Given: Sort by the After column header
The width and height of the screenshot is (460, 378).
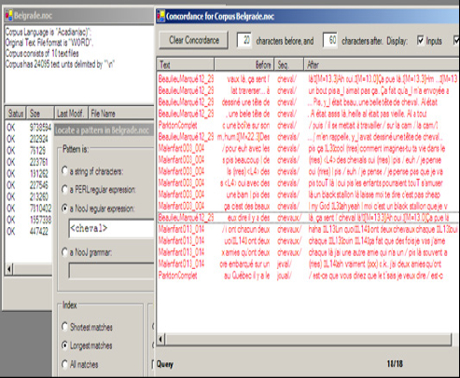Looking at the screenshot, I should (382, 64).
